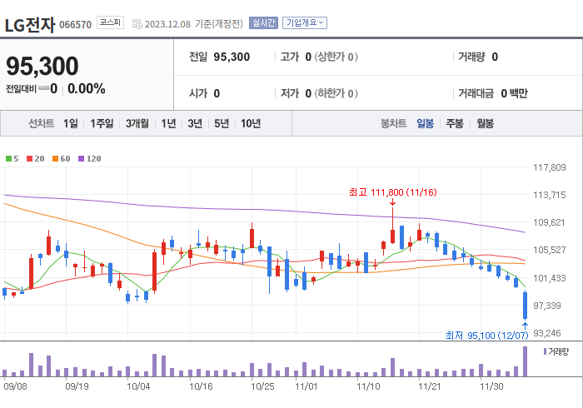Switch to 주봉 weekly candle chart

(455, 123)
